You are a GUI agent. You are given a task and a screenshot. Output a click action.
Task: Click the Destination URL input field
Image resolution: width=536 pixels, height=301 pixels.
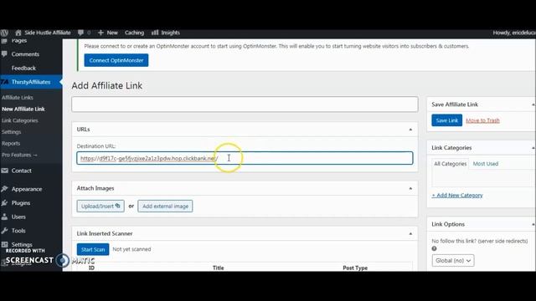(x=245, y=158)
